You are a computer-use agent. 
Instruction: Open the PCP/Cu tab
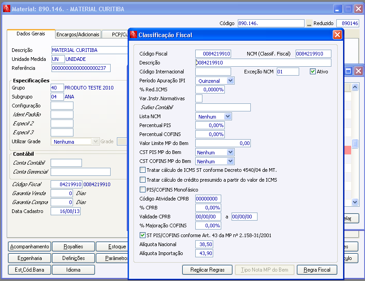pyautogui.click(x=116, y=34)
